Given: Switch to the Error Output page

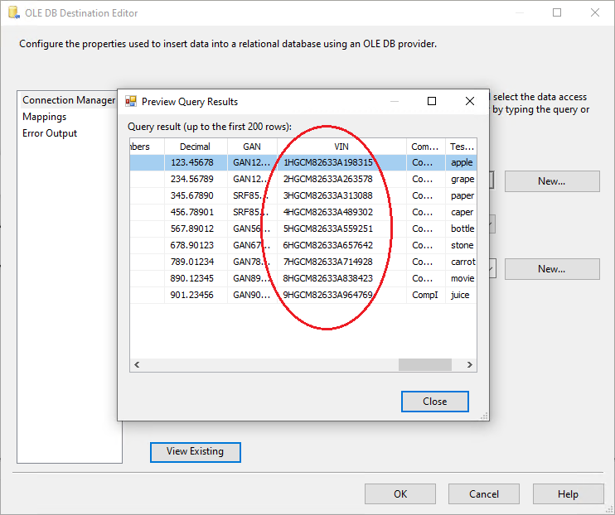Looking at the screenshot, I should (x=50, y=133).
